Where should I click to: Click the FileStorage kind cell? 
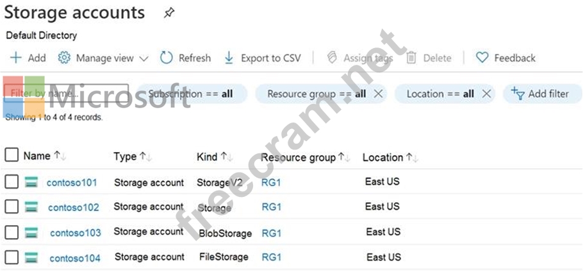coord(224,257)
